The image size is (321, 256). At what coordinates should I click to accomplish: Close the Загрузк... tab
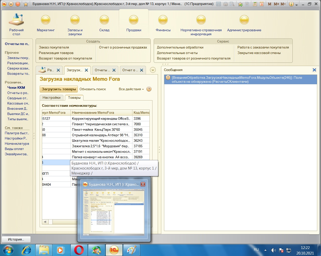click(86, 70)
